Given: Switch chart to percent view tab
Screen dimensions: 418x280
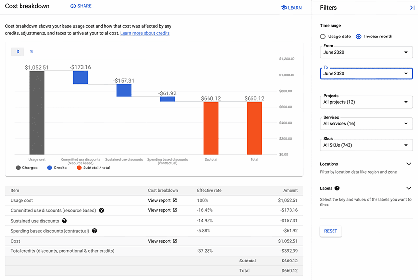Looking at the screenshot, I should pos(31,51).
